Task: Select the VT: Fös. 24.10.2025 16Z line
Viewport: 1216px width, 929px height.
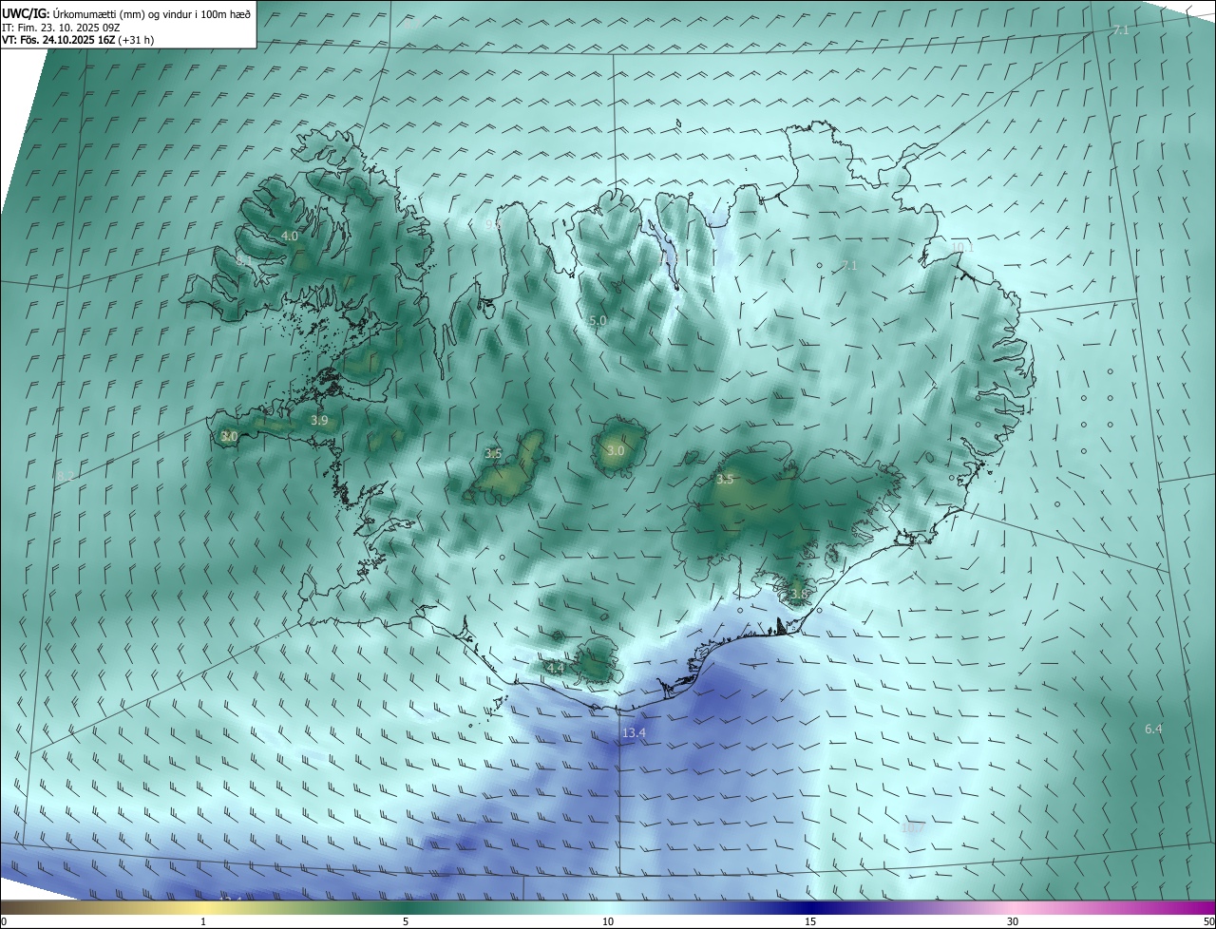Action: coord(78,40)
